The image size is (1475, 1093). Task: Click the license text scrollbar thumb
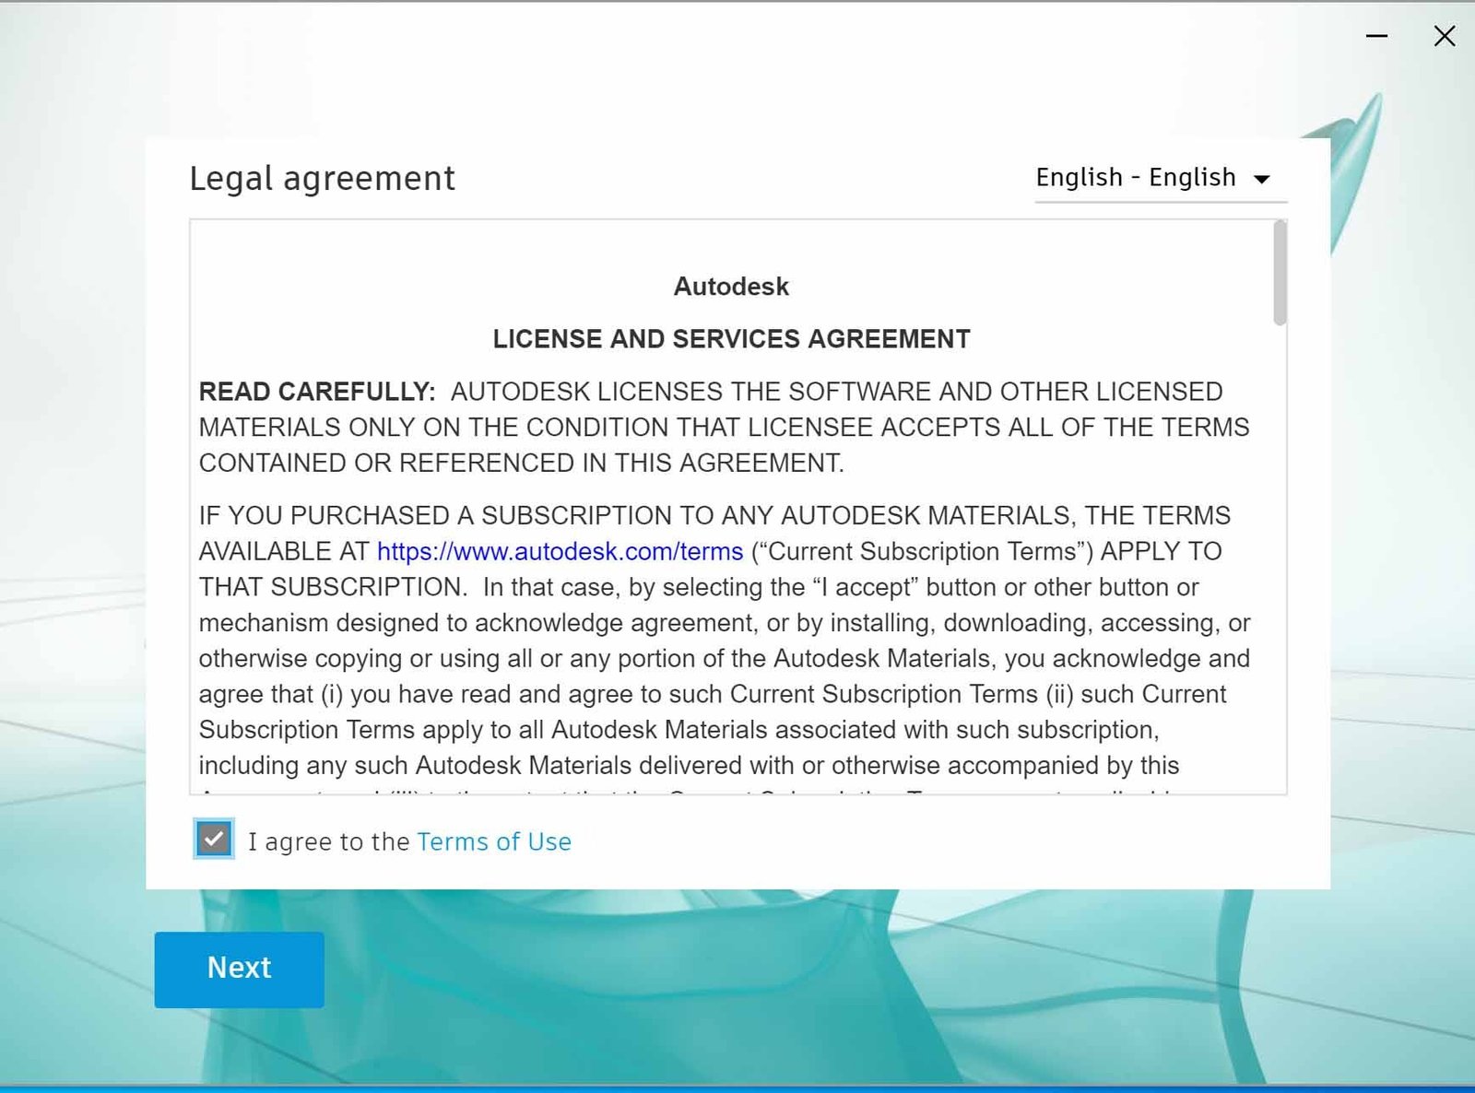(x=1280, y=274)
